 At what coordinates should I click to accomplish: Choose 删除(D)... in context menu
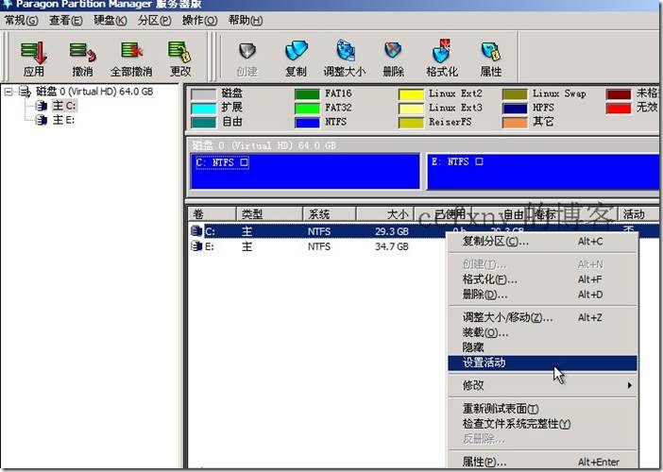click(x=542, y=295)
